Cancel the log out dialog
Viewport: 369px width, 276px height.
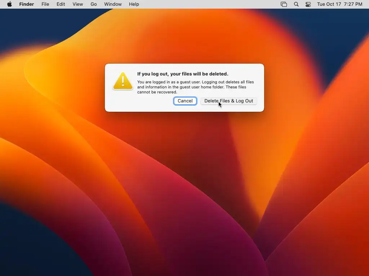pos(185,101)
